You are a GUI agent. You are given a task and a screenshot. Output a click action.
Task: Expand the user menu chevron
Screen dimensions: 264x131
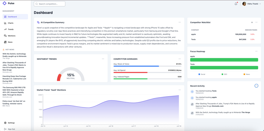[x=260, y=4]
